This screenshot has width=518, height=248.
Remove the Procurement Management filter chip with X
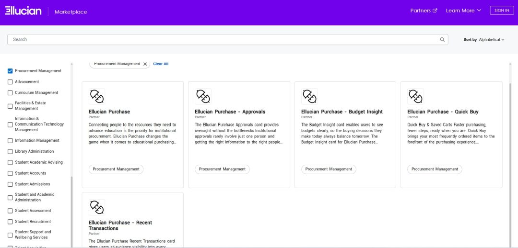pyautogui.click(x=145, y=64)
